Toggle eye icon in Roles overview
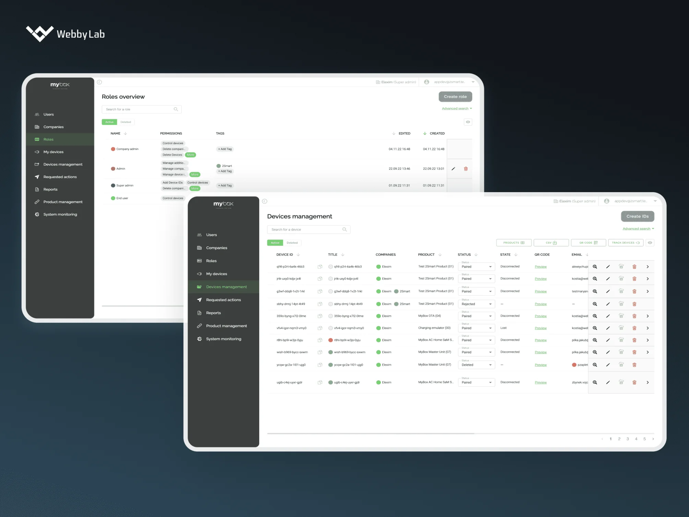 [468, 122]
